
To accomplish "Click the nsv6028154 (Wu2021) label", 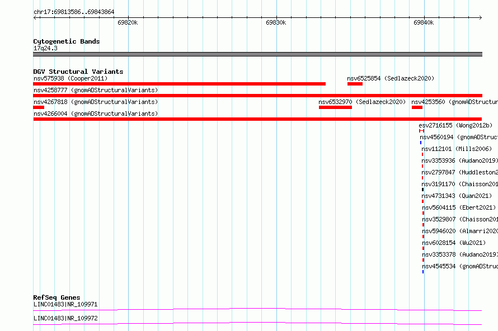I will (x=454, y=243).
